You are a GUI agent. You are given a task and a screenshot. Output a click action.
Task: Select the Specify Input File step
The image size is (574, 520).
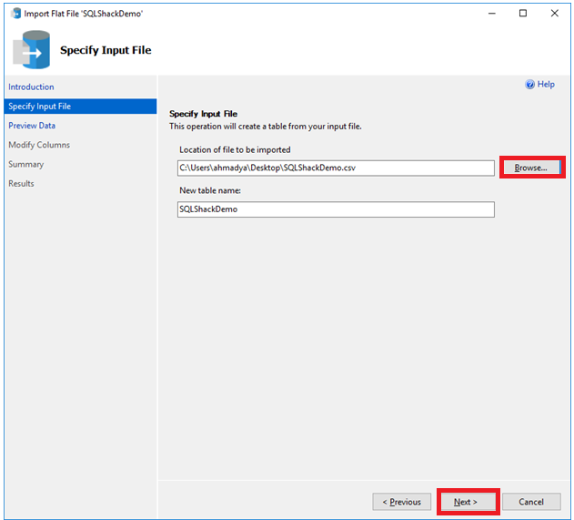39,107
